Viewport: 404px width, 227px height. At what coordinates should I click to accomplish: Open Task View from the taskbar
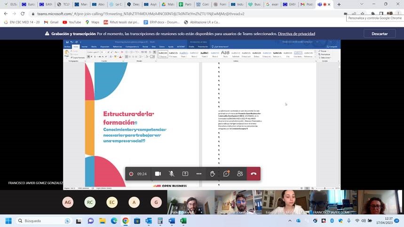[x=79, y=221]
